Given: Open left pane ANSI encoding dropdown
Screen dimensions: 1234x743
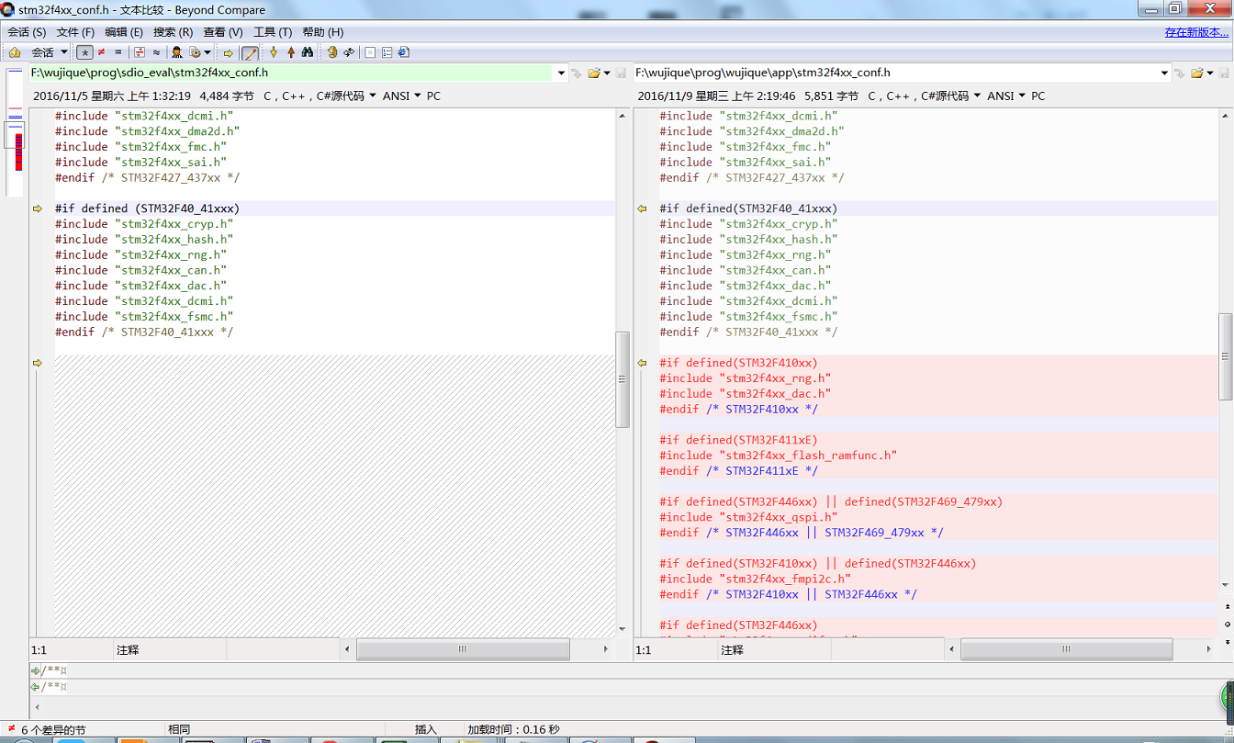Looking at the screenshot, I should pyautogui.click(x=402, y=96).
